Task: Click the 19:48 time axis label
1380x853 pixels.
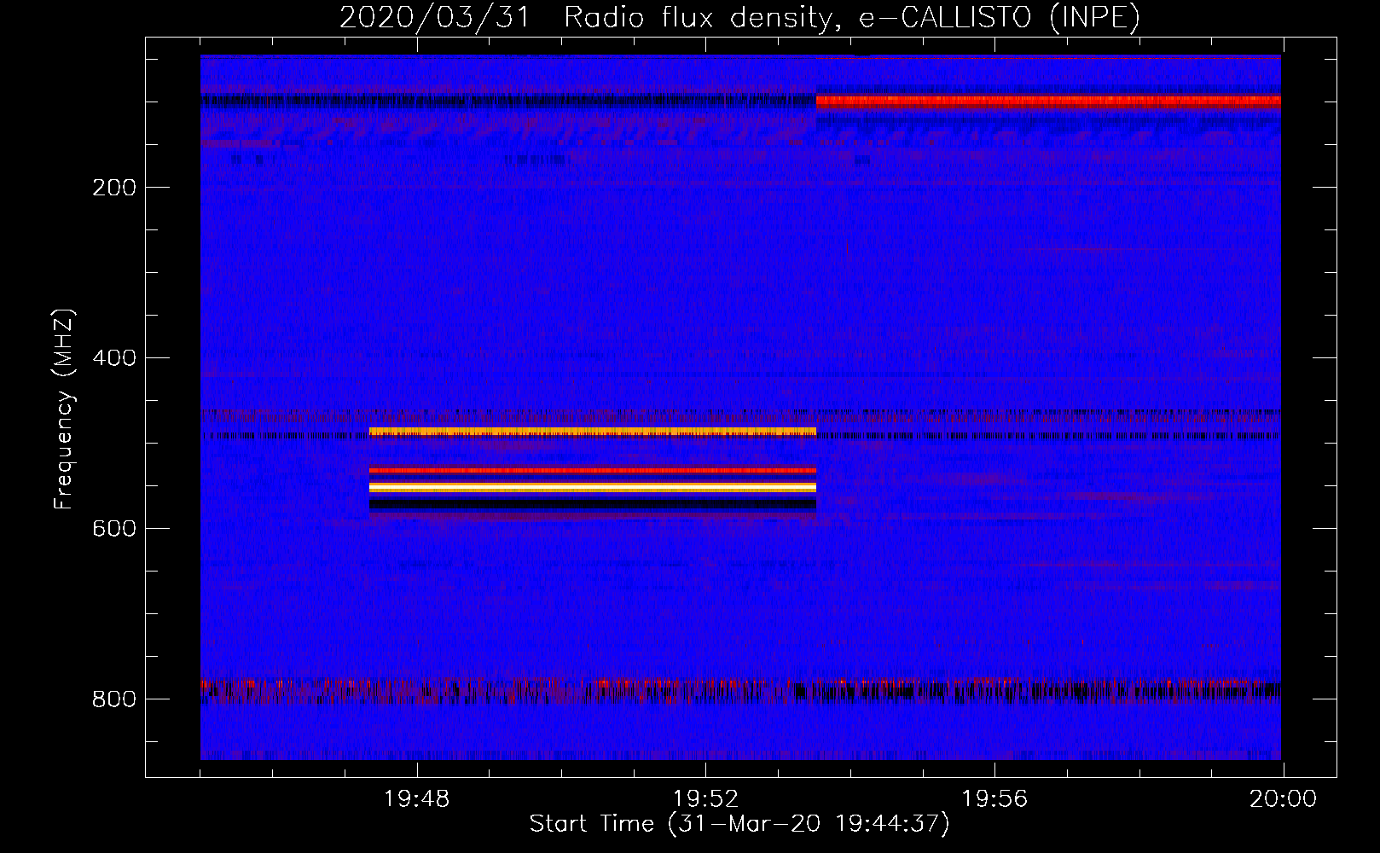Action: [416, 799]
